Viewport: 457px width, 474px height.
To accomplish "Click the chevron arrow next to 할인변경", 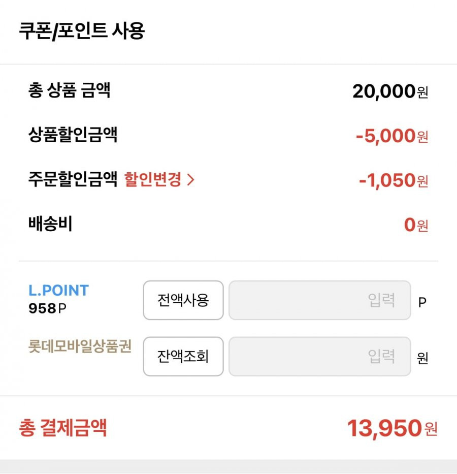I will 190,179.
